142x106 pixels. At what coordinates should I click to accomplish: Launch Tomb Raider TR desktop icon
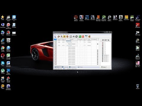point(138,33)
